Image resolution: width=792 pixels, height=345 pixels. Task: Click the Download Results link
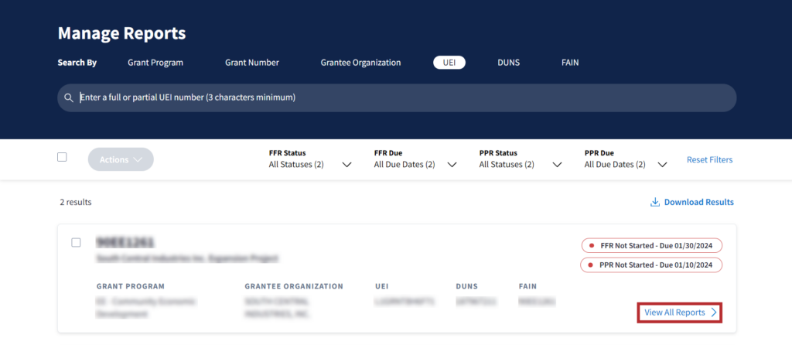698,203
